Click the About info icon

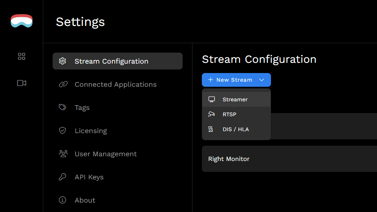(62, 200)
